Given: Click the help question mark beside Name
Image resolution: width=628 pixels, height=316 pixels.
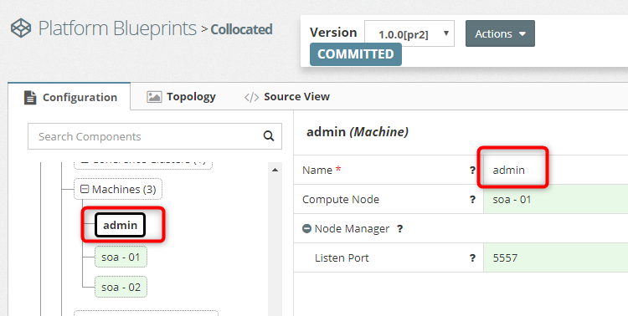Looking at the screenshot, I should click(472, 170).
